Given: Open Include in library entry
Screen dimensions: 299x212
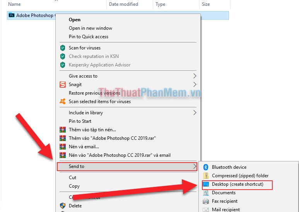Looking at the screenshot, I should coord(86,113).
